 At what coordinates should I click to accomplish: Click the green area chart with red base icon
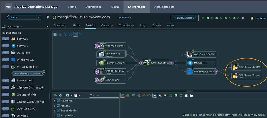click(128, 95)
